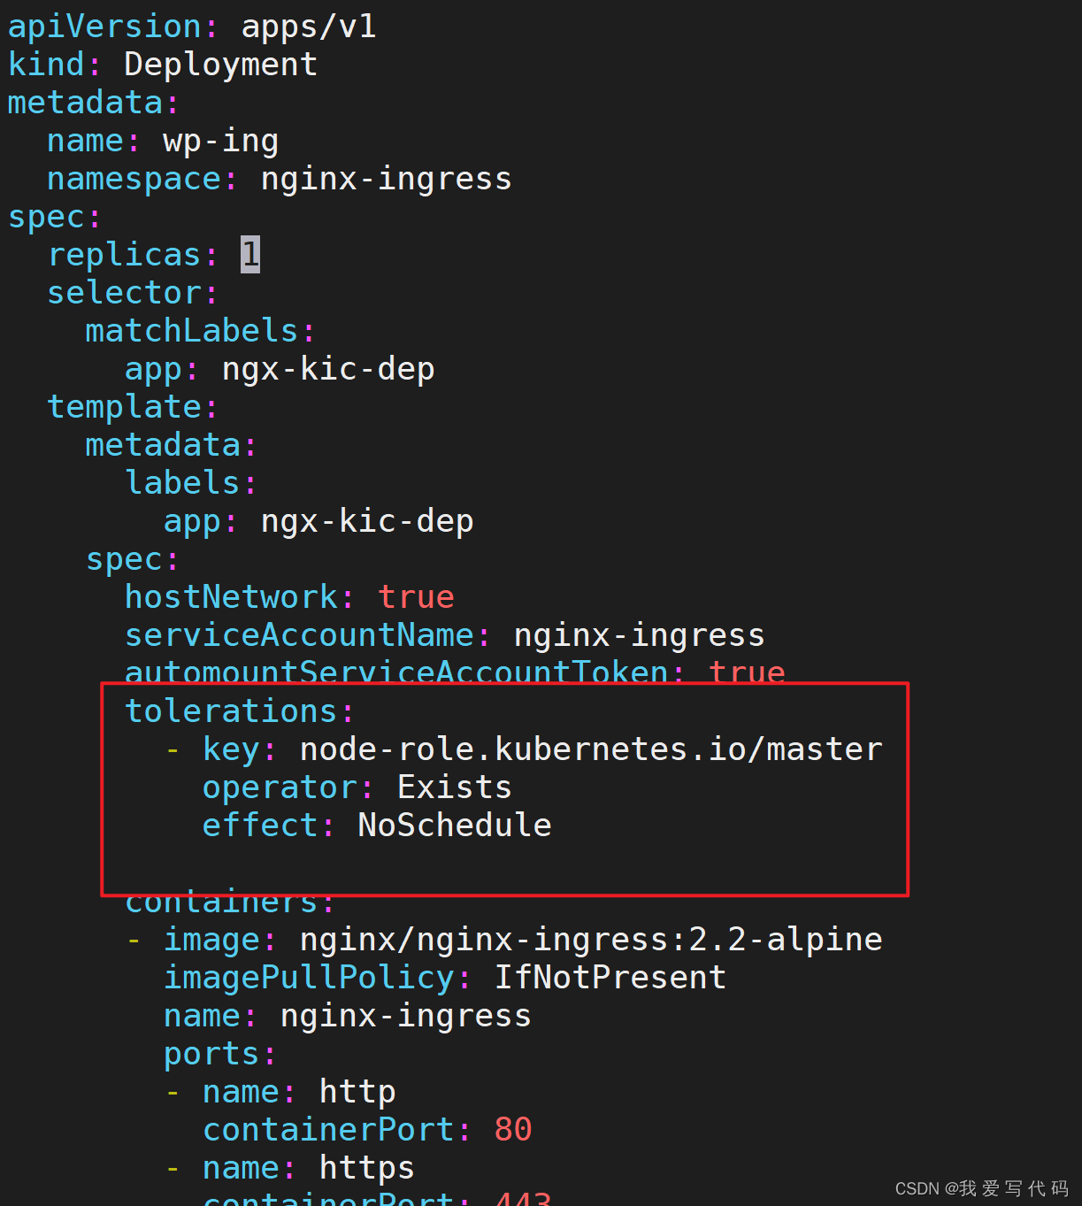This screenshot has height=1206, width=1082.
Task: Select the matchLabels app value ngx-kic-dep
Action: coord(327,368)
